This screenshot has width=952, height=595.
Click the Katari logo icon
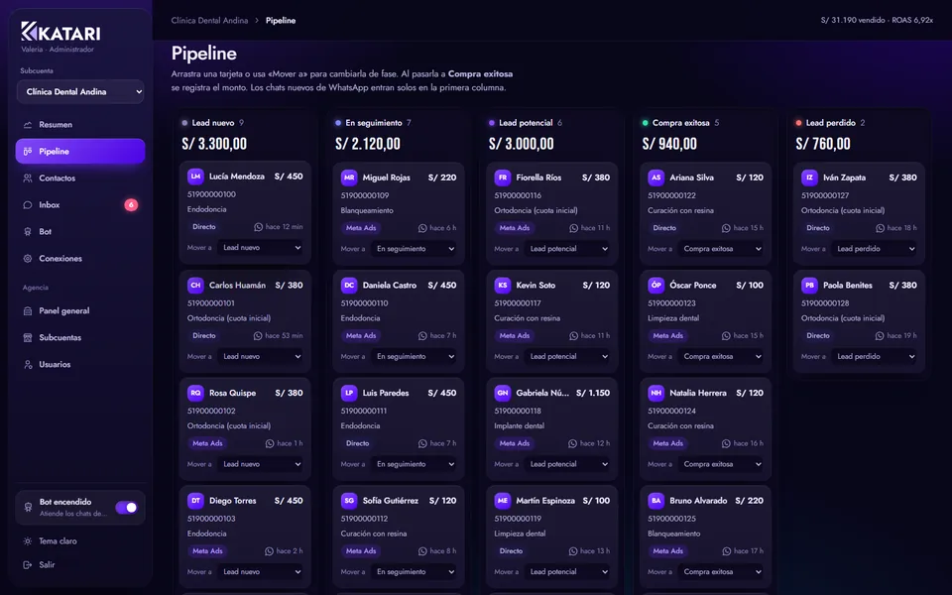29,31
